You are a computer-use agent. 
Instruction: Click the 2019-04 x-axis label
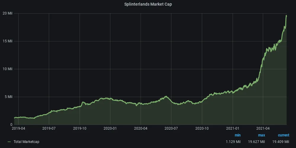coord(18,128)
